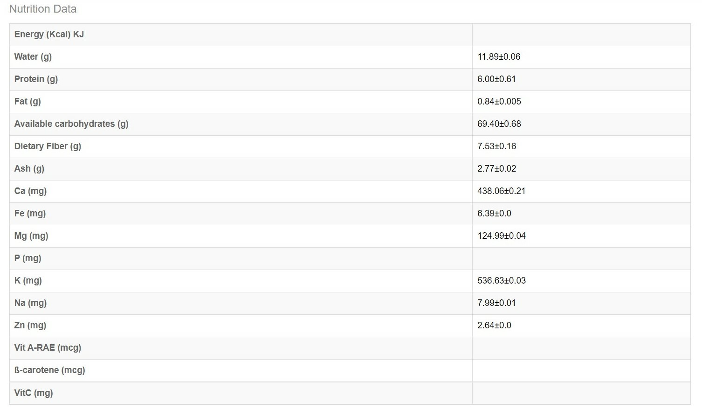The height and width of the screenshot is (409, 702).
Task: Select the carbohydrates value 69.40±0.68
Action: pyautogui.click(x=499, y=124)
